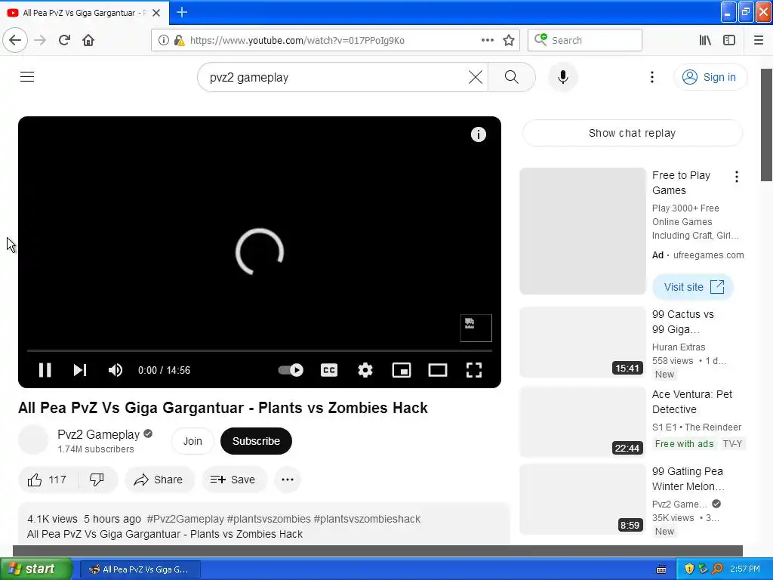Reload the current page
Image resolution: width=773 pixels, height=580 pixels.
[64, 40]
